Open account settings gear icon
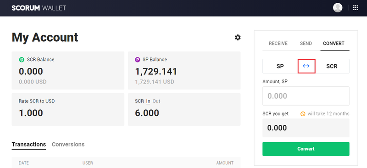Image resolution: width=367 pixels, height=168 pixels. (x=238, y=38)
